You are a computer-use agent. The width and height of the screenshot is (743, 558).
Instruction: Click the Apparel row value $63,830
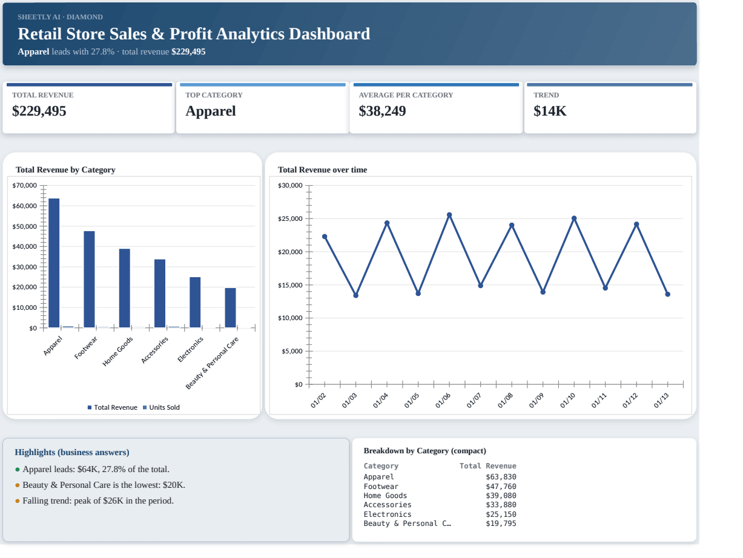[501, 477]
